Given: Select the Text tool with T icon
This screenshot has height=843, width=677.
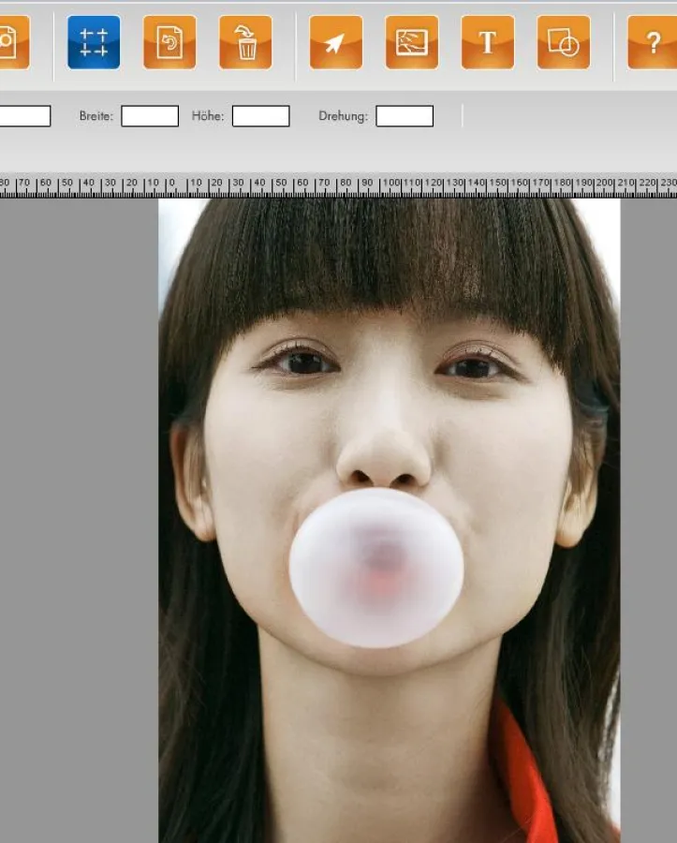Looking at the screenshot, I should pyautogui.click(x=488, y=42).
